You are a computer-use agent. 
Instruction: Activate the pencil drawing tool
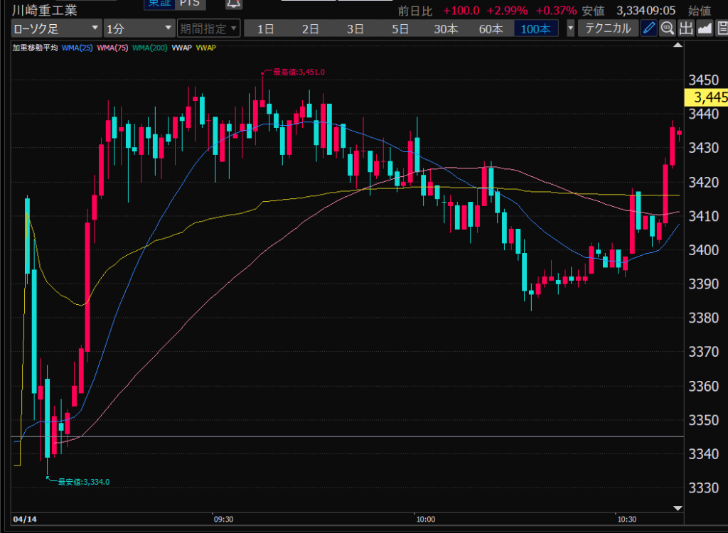coord(648,28)
